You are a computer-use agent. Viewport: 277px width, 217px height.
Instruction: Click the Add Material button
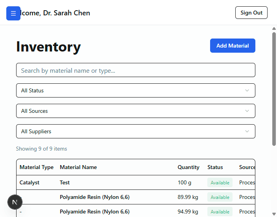tap(233, 46)
